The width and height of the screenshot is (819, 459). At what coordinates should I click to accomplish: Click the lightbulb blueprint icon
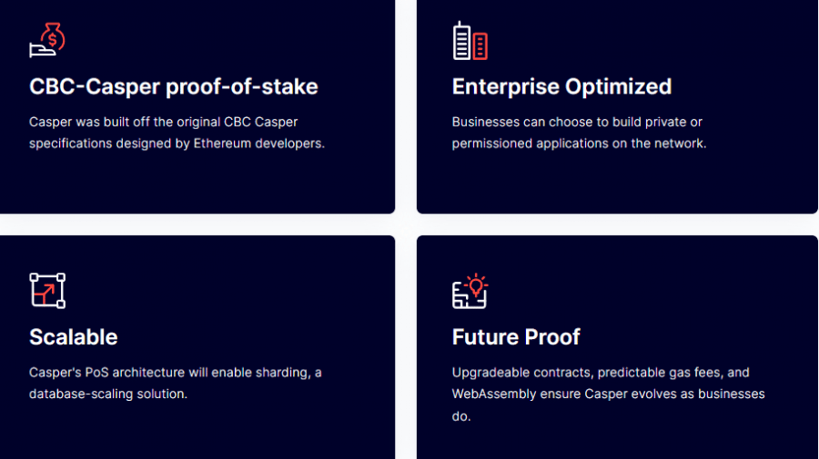click(x=470, y=291)
